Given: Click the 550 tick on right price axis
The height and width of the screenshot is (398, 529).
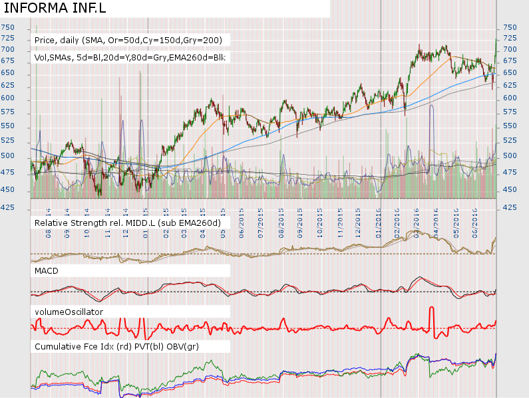Looking at the screenshot, I should click(508, 126).
